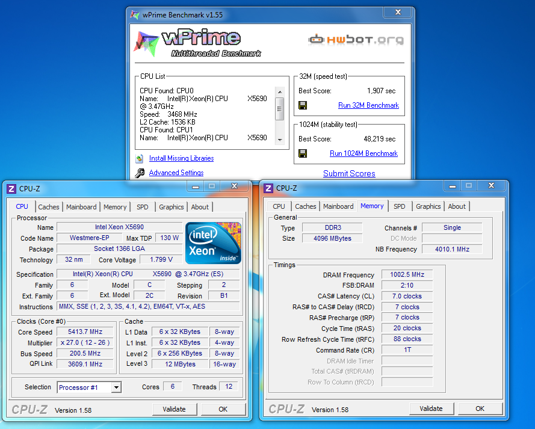
Task: Click the tRFC value 88 clocks
Action: click(407, 339)
